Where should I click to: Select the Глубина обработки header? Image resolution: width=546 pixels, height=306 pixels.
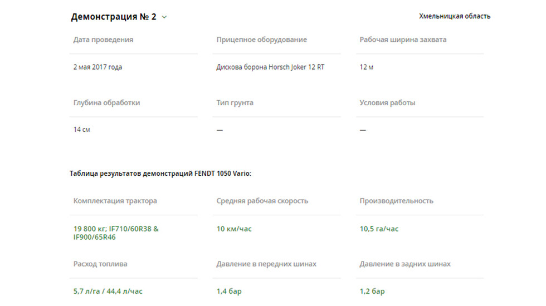point(106,102)
